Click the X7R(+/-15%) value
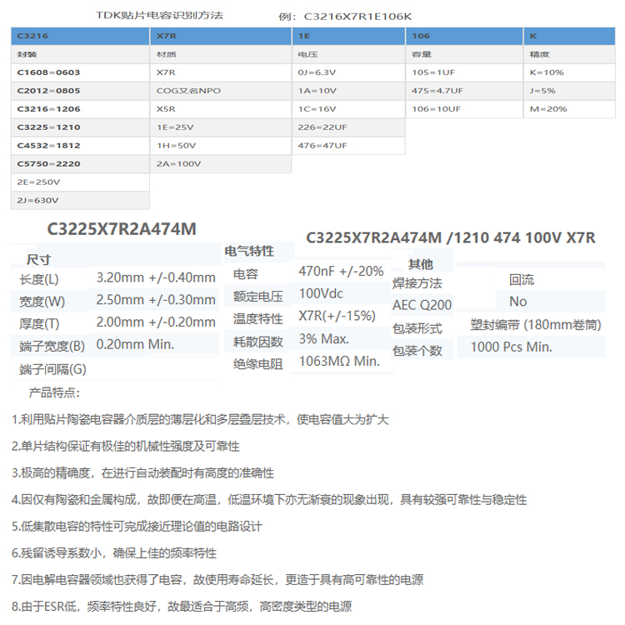625x625 pixels. pos(337,316)
